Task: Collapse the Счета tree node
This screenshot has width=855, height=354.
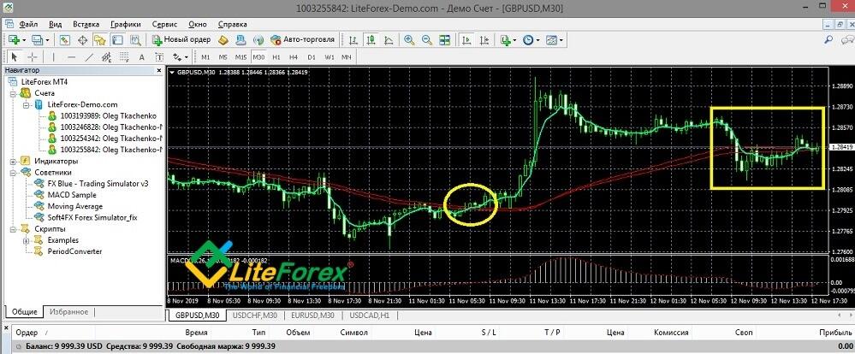Action: point(13,93)
